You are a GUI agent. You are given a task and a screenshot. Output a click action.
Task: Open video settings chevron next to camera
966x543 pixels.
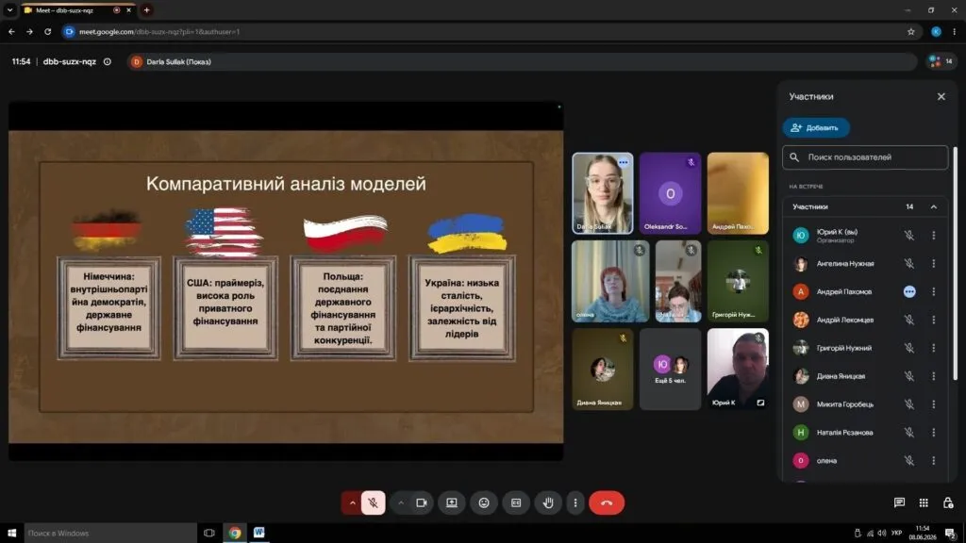400,503
